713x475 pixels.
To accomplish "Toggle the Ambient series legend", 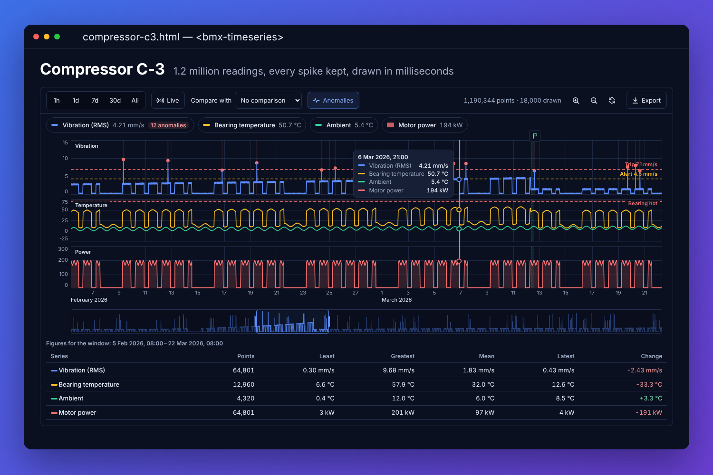I will coord(344,125).
